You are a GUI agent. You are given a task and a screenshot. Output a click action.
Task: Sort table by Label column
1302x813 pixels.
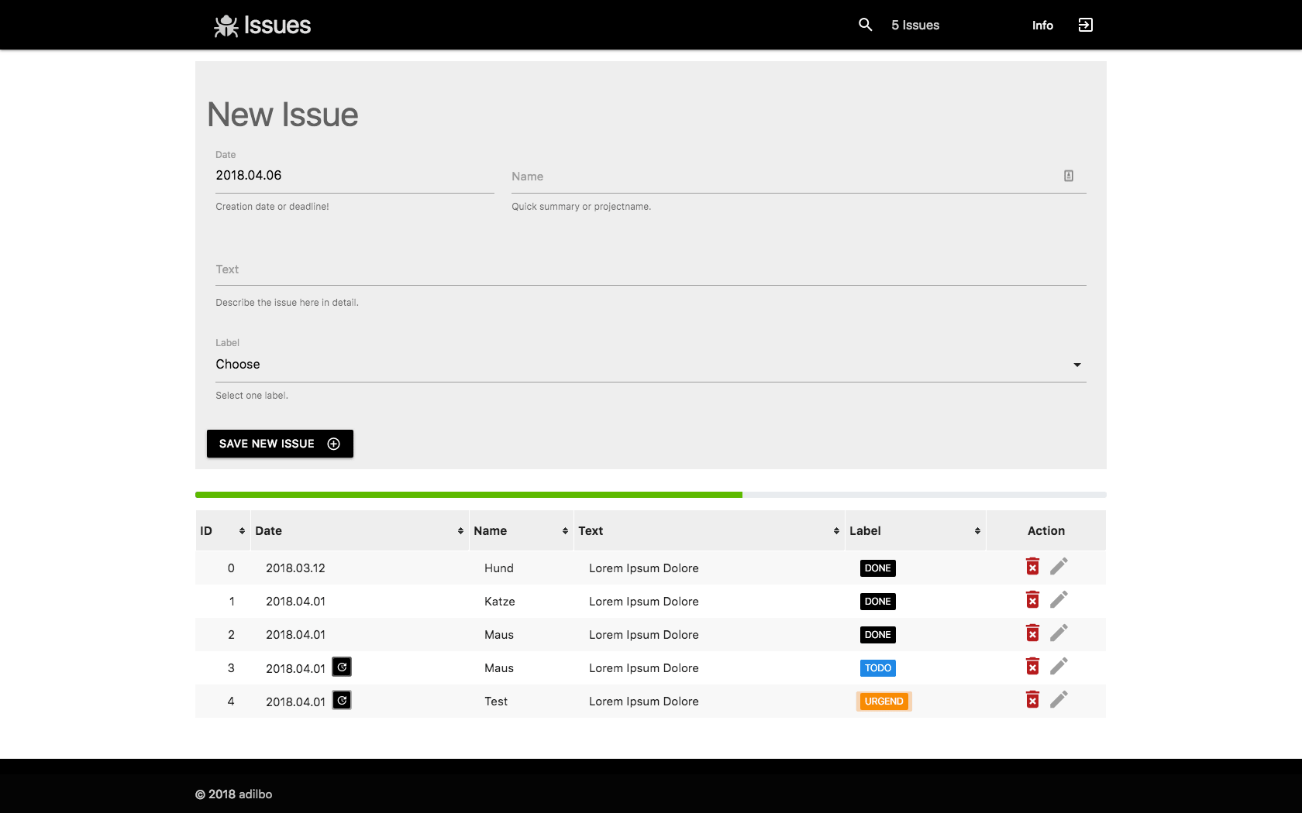(x=915, y=530)
